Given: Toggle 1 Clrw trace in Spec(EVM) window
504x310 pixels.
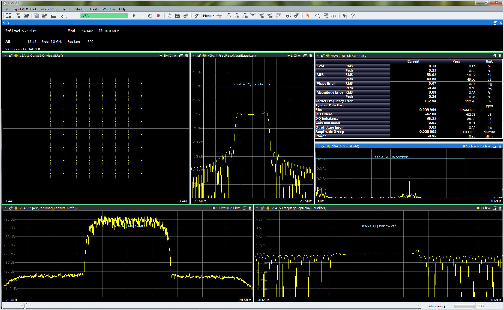Looking at the screenshot, I should [471, 146].
